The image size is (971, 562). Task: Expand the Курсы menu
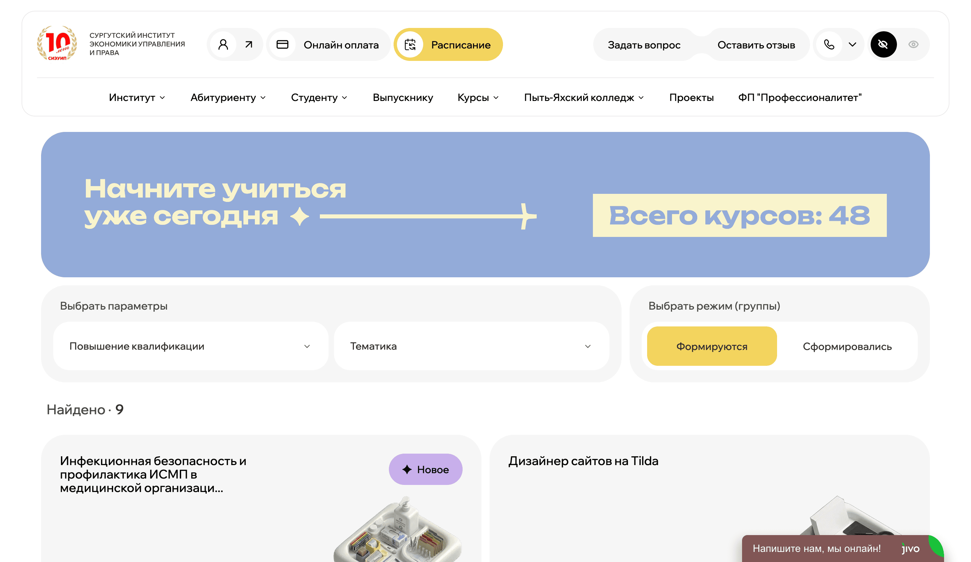point(478,98)
